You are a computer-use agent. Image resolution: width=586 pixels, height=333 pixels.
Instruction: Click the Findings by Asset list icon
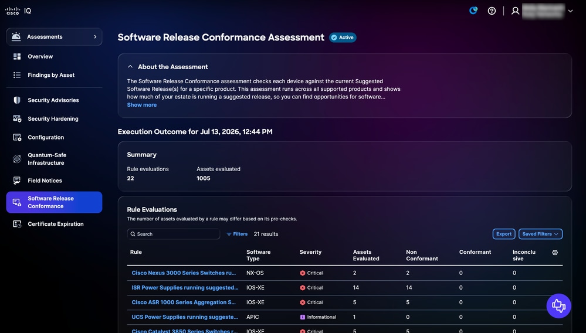tap(17, 75)
